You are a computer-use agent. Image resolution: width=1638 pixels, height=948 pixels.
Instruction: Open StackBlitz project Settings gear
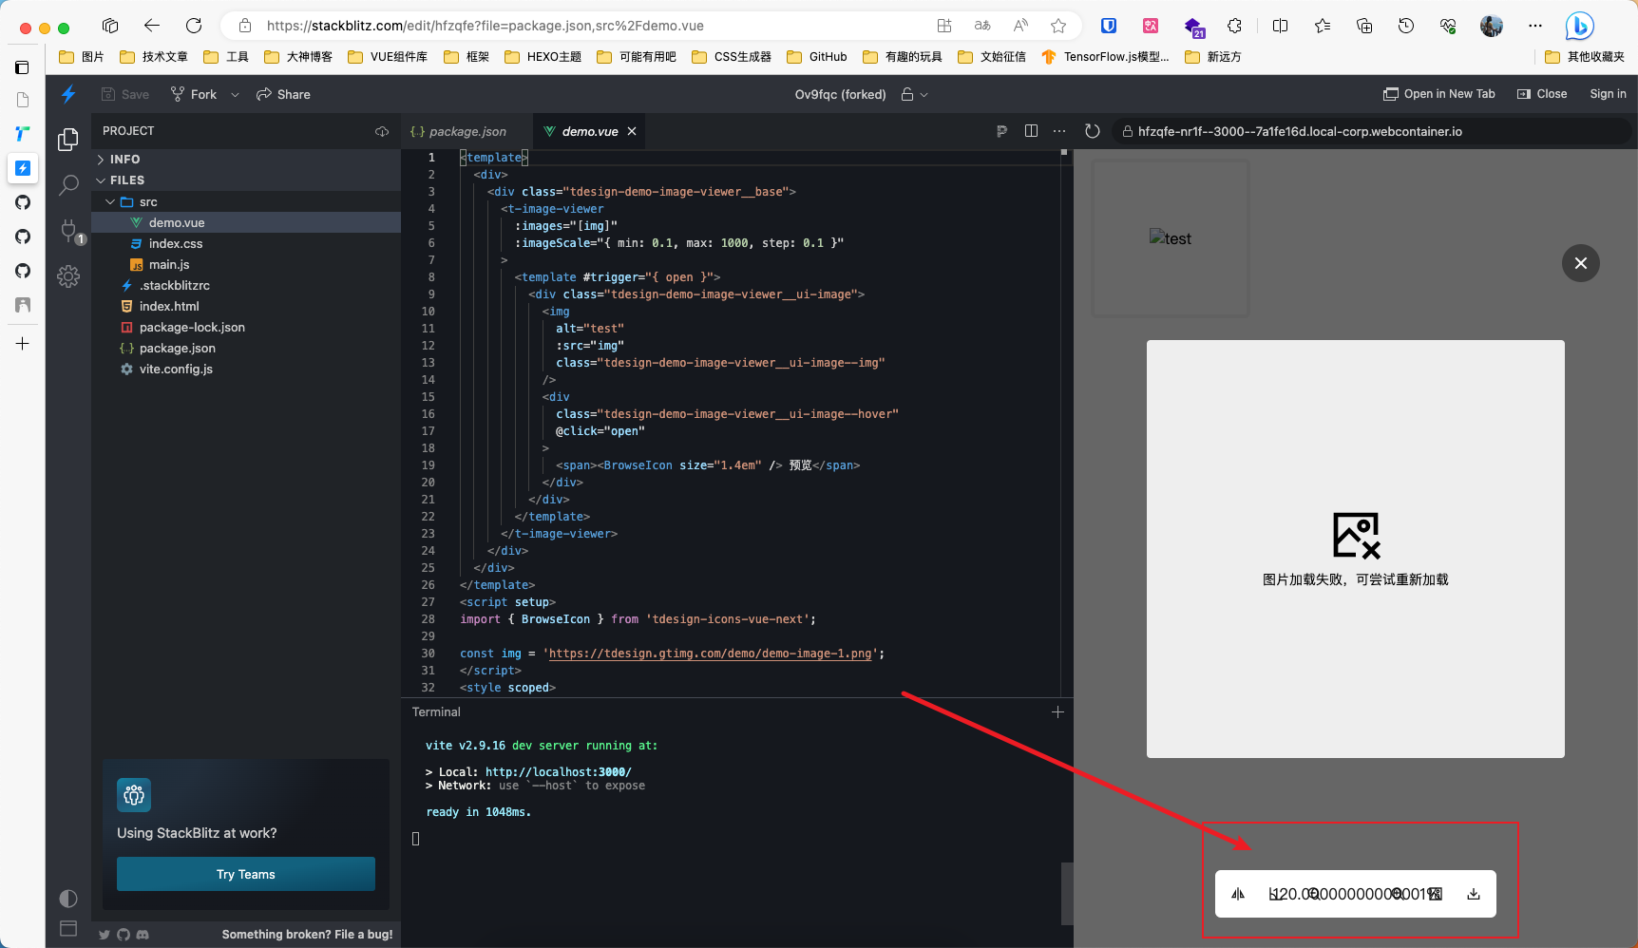pos(67,276)
